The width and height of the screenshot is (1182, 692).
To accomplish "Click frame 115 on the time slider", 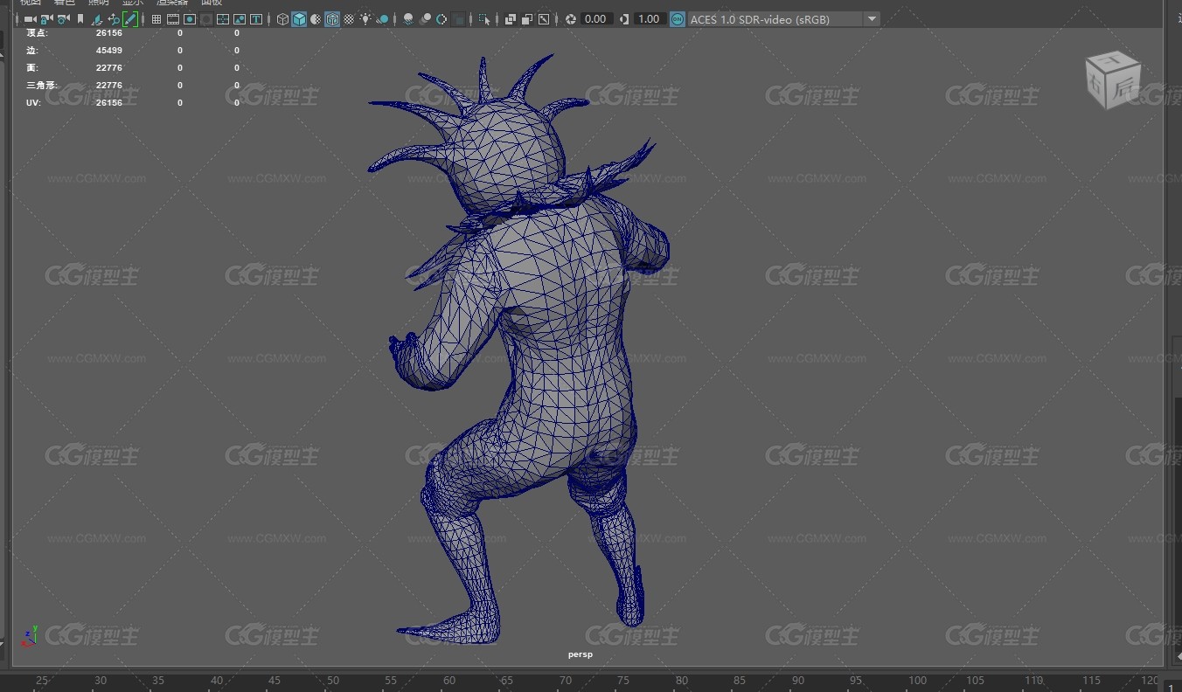I will click(1091, 681).
